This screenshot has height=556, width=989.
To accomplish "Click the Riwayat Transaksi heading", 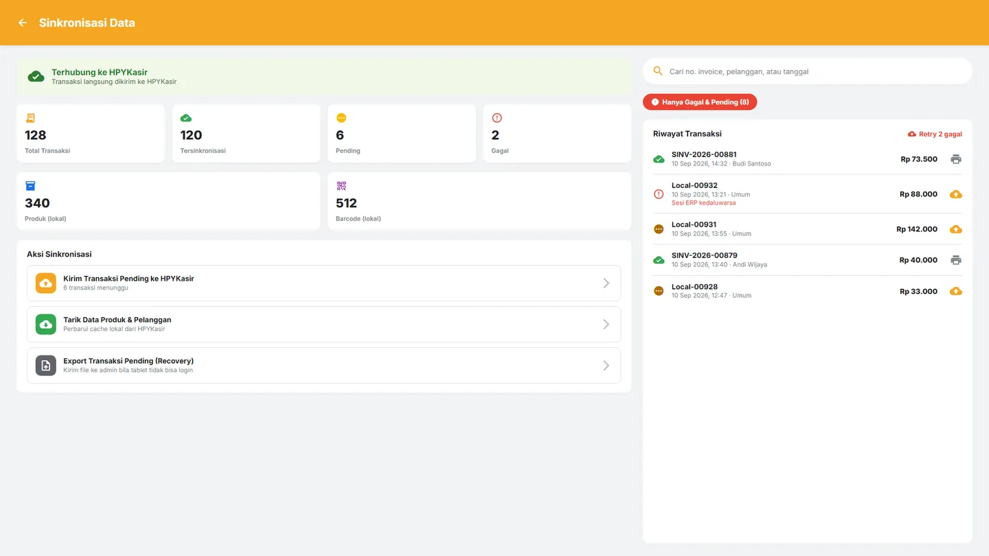I will 687,134.
